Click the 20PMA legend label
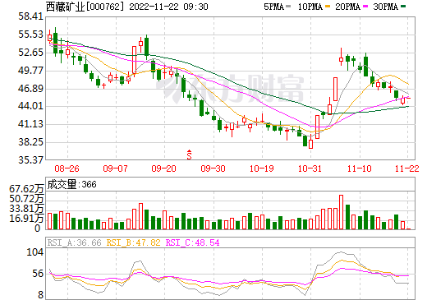The width and height of the screenshot is (427, 300). (x=347, y=7)
